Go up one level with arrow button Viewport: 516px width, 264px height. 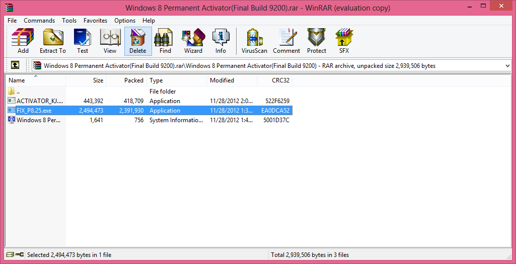[x=15, y=65]
